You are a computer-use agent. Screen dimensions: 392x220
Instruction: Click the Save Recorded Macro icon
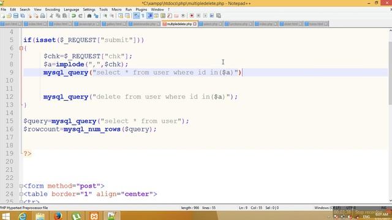[219, 16]
